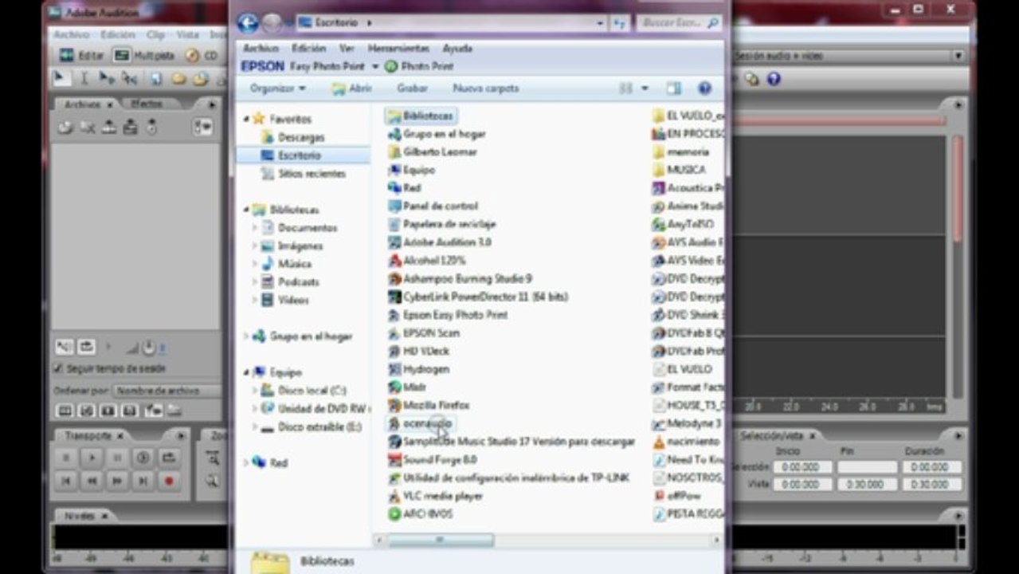Open the view options dropdown arrow in Explorer
1019x574 pixels.
[x=645, y=88]
